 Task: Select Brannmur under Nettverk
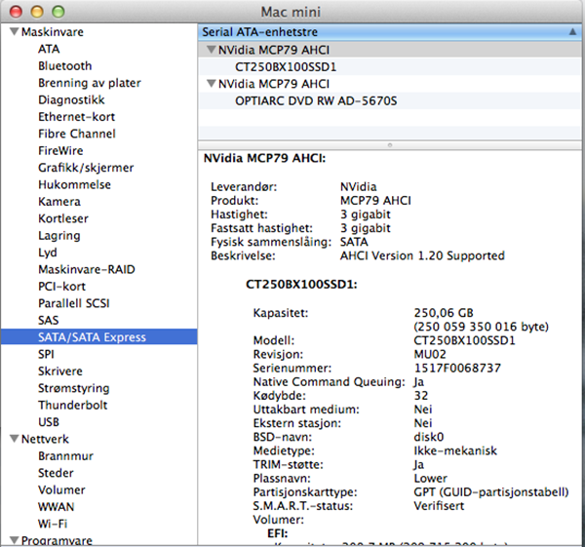click(65, 456)
